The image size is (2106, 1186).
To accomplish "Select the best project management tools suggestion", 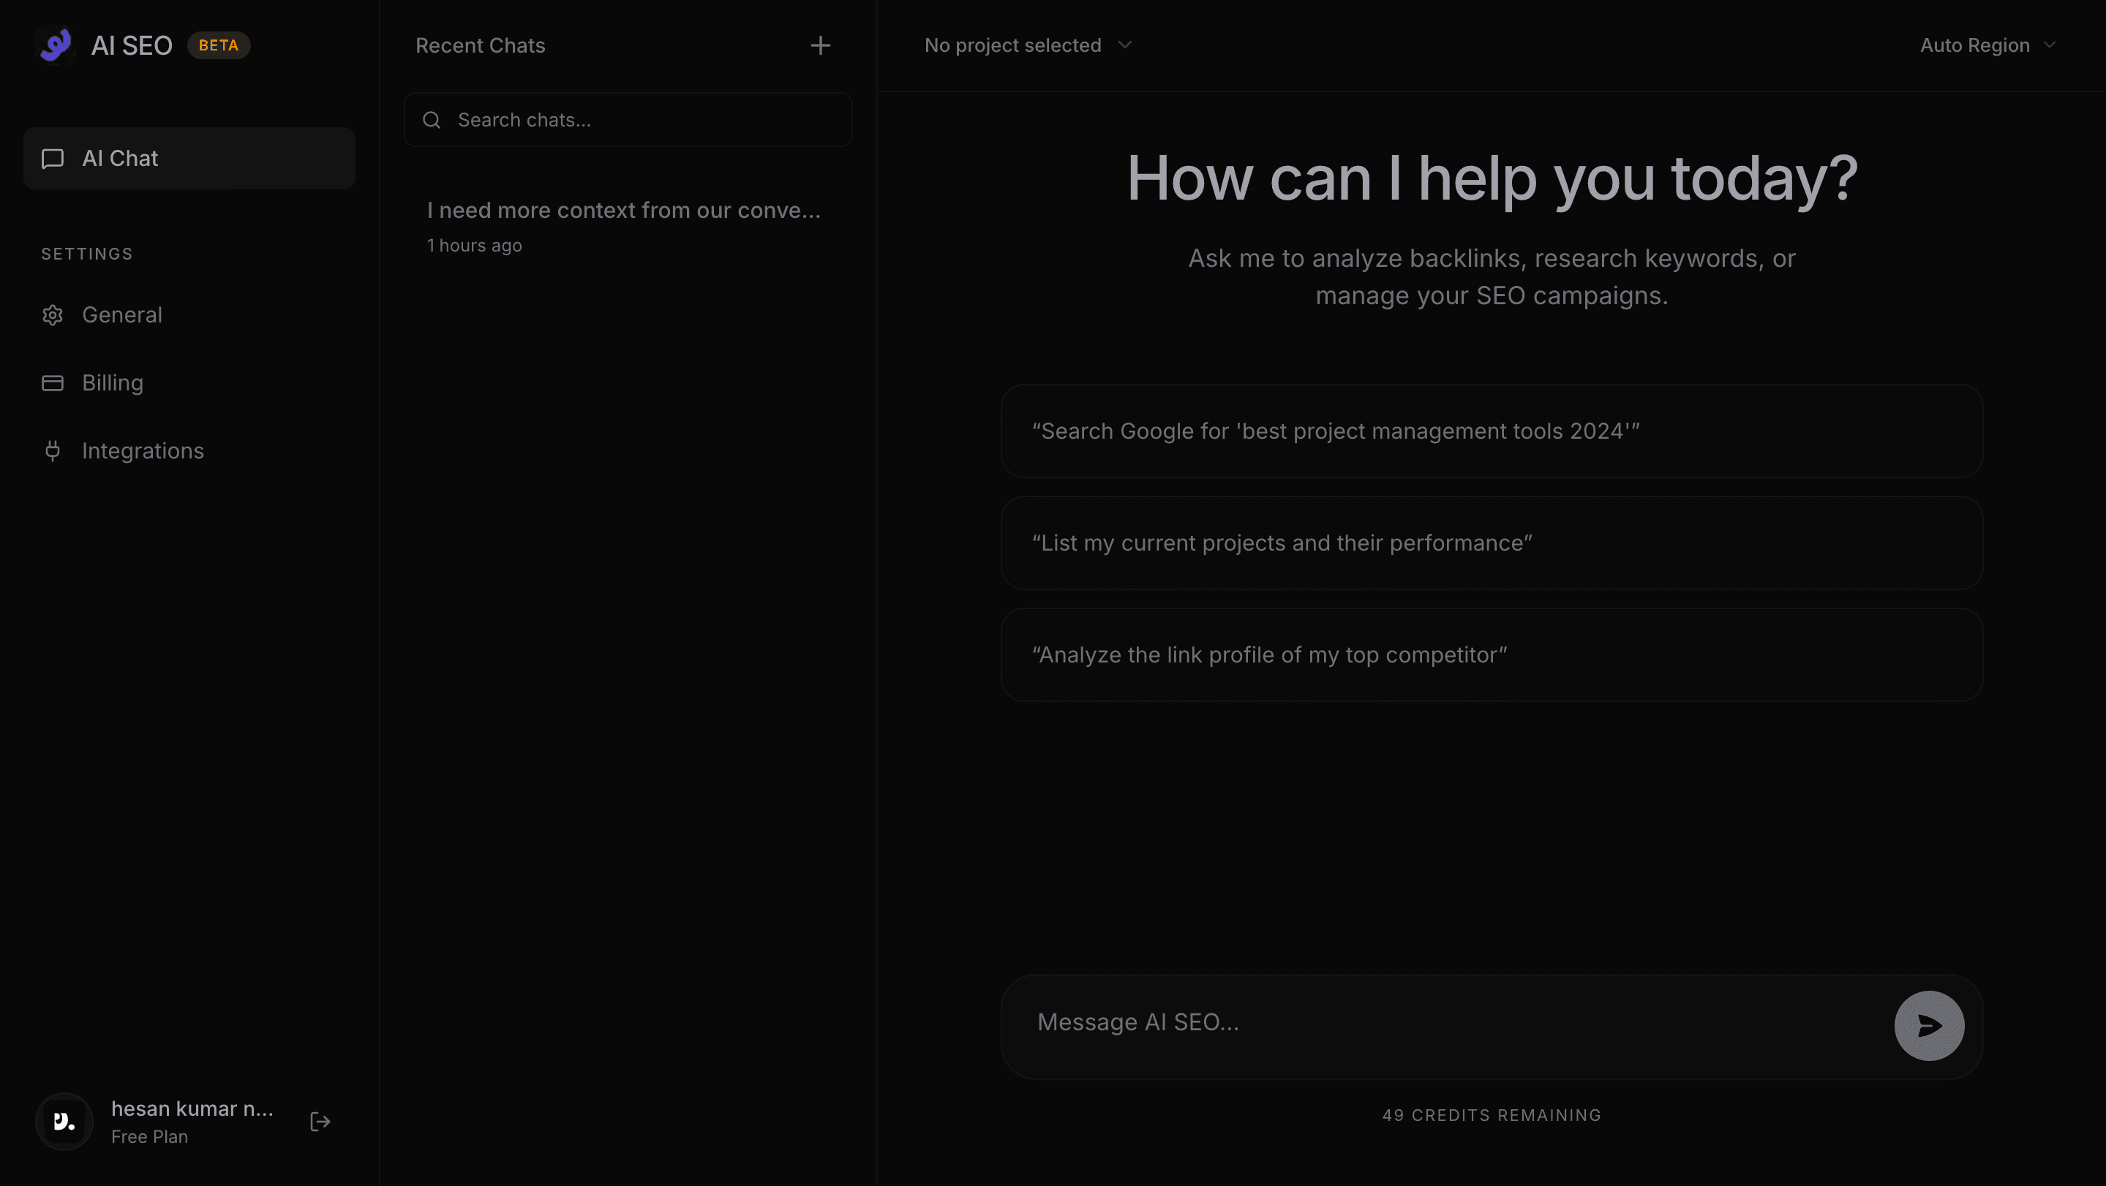I will (1492, 431).
